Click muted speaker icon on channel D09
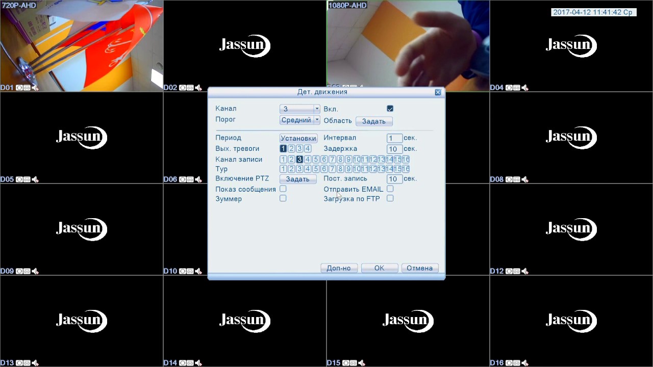 [x=35, y=271]
